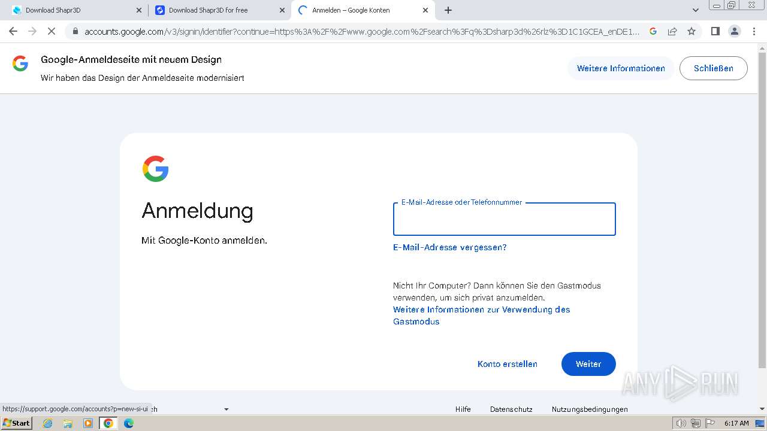Image resolution: width=767 pixels, height=431 pixels.
Task: Select the Anmelden – Google Konten tab
Action: tap(363, 10)
